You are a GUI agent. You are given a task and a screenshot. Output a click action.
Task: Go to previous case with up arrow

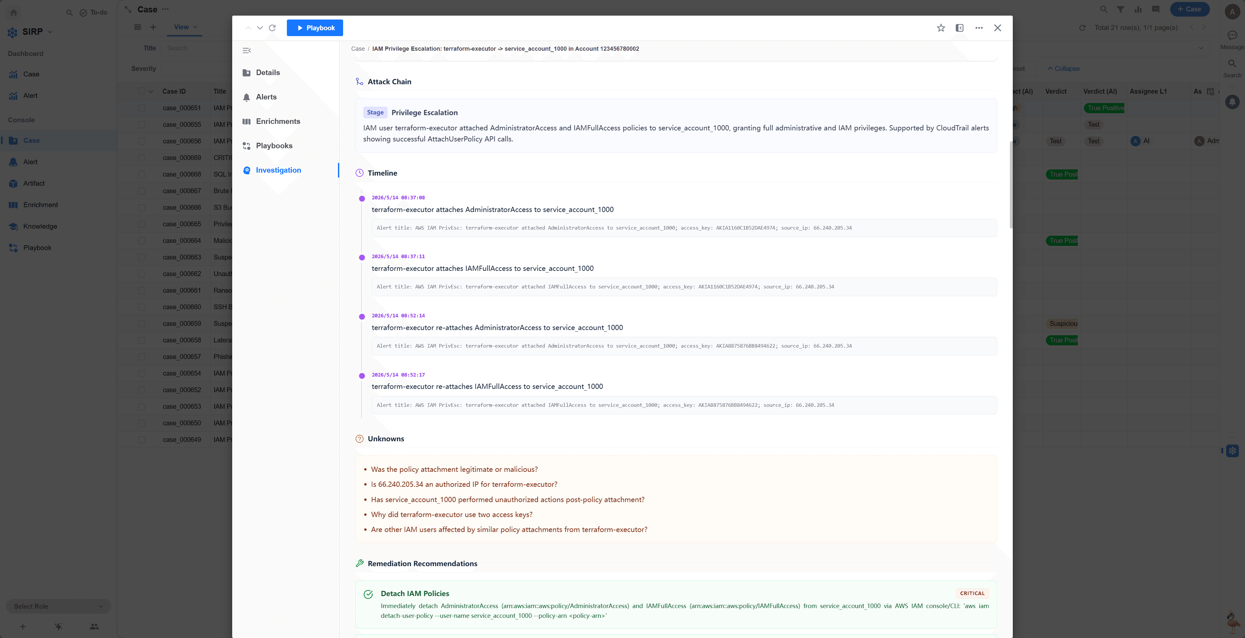[248, 28]
